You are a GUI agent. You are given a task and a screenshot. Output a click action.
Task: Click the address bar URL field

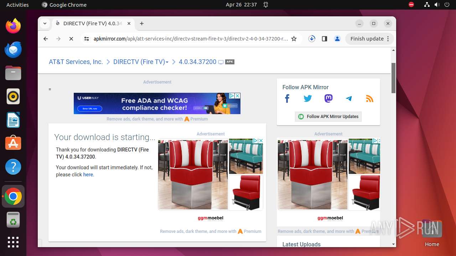[191, 39]
